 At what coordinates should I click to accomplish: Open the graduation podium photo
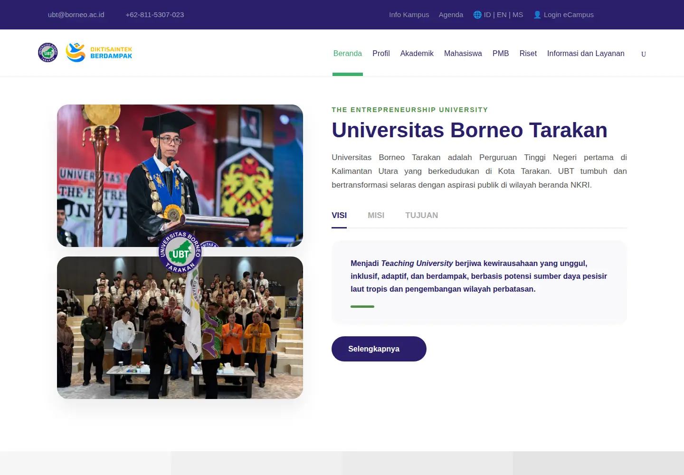click(x=180, y=176)
